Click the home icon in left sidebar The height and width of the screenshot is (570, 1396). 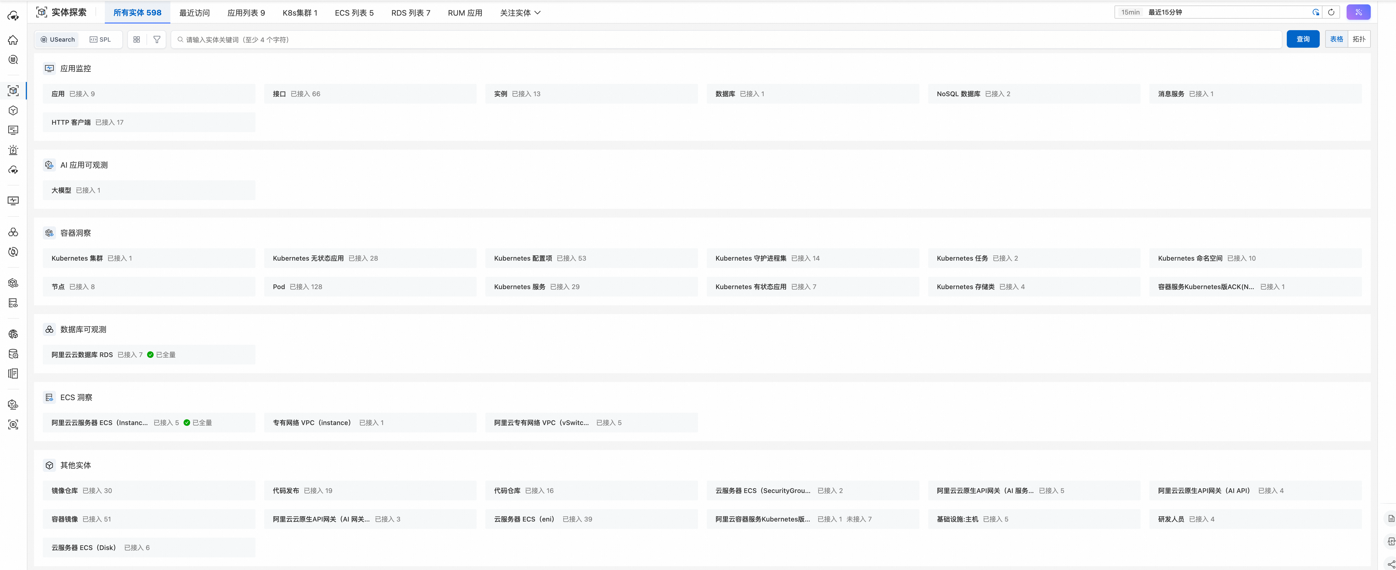click(x=13, y=40)
